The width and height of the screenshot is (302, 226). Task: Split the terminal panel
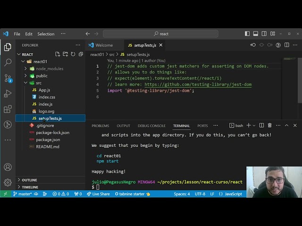coord(261,125)
